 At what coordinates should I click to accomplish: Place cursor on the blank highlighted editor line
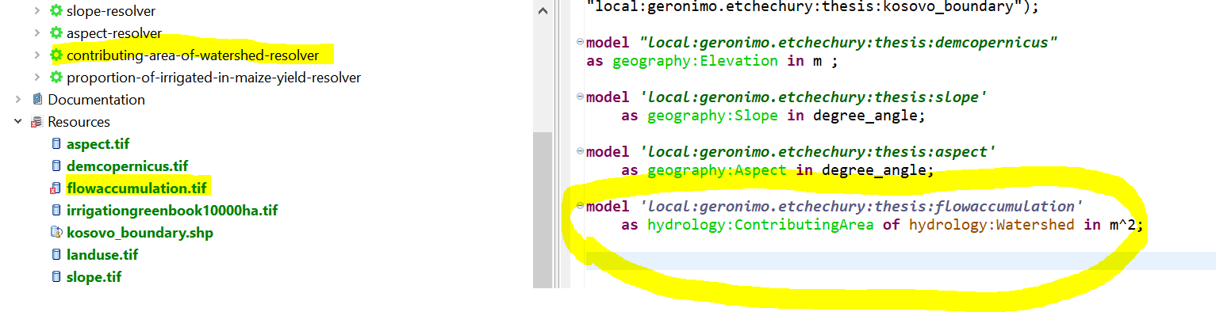[900, 261]
